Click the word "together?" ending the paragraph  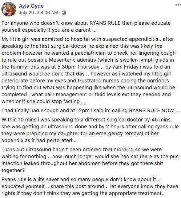pos(13,170)
